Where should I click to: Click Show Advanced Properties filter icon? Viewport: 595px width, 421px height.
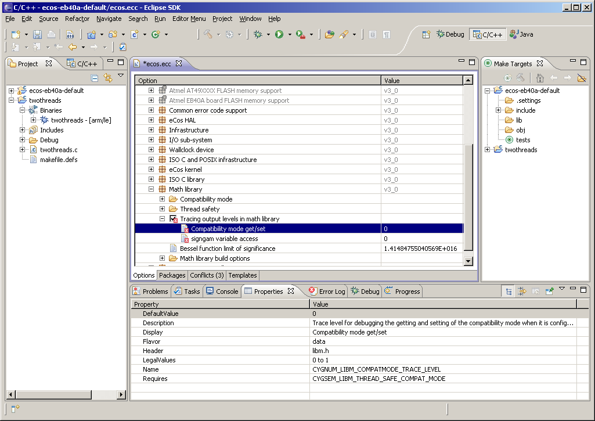pyautogui.click(x=522, y=292)
